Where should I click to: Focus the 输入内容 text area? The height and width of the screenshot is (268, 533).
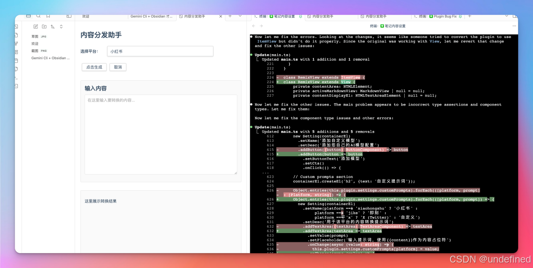[x=161, y=134]
